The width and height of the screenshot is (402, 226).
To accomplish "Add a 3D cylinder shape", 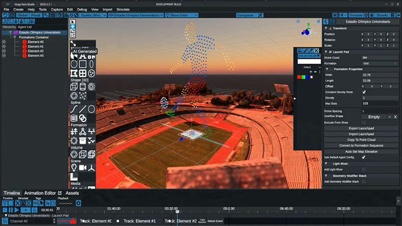I will pos(82,87).
